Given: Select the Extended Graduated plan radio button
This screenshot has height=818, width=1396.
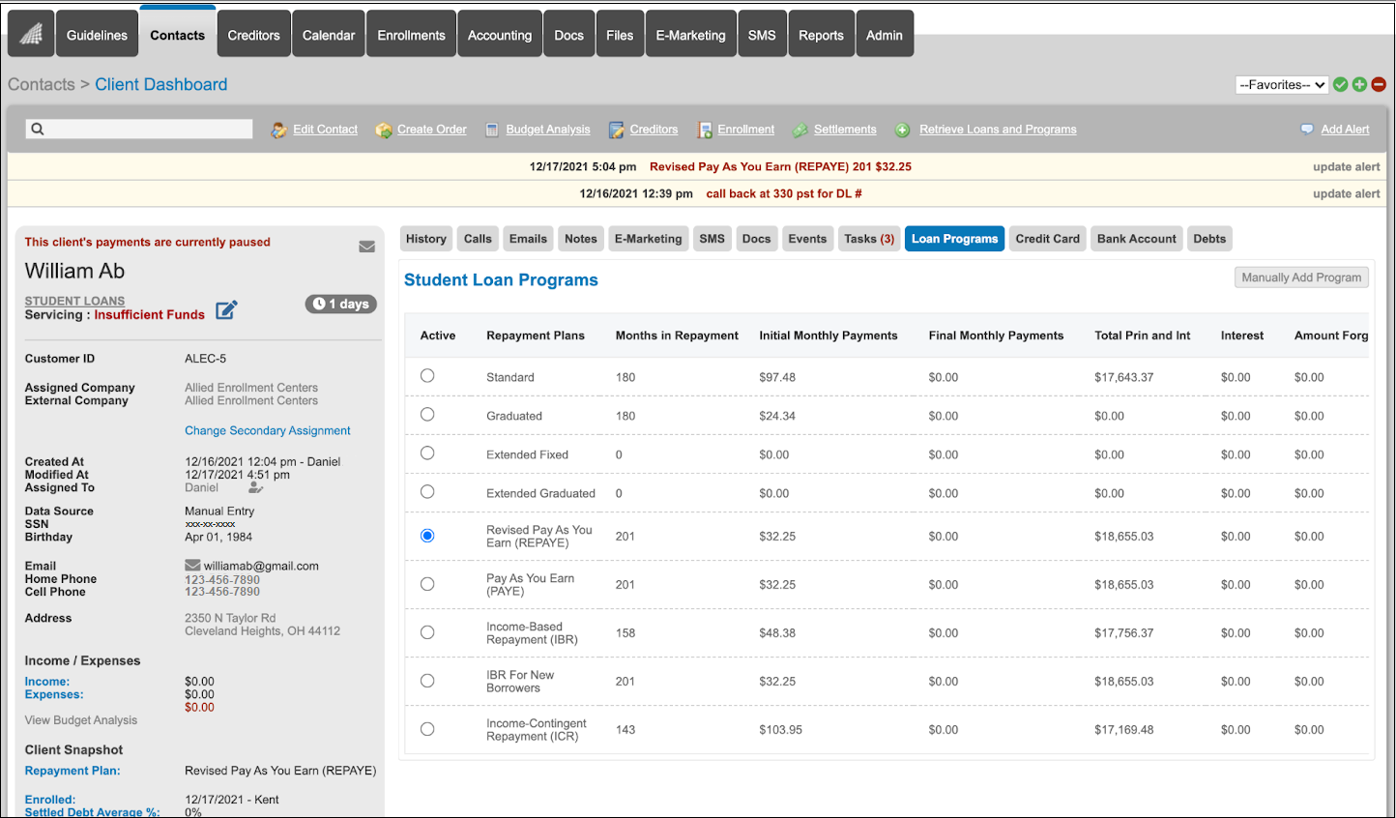Looking at the screenshot, I should pyautogui.click(x=427, y=492).
